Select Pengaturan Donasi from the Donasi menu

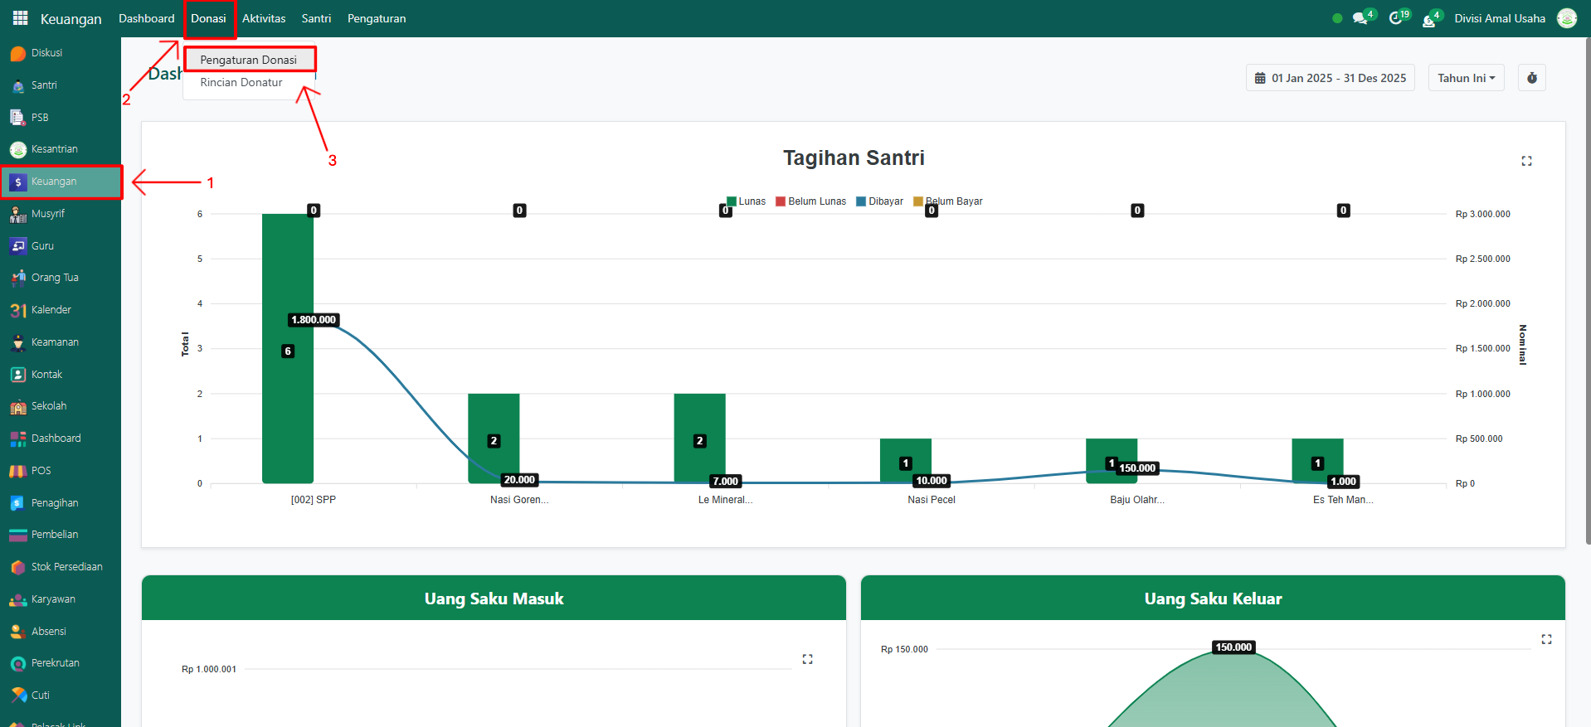(248, 60)
